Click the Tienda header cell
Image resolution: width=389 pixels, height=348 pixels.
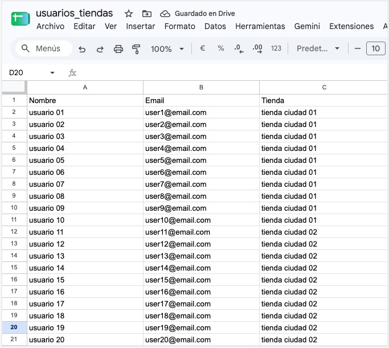pyautogui.click(x=324, y=100)
